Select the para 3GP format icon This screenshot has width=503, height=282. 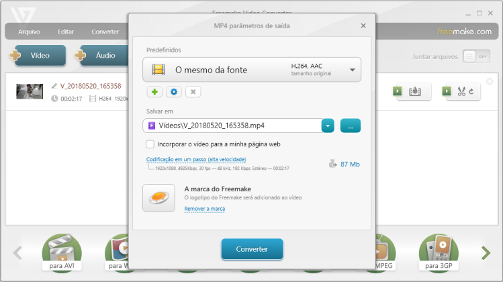pos(439,253)
